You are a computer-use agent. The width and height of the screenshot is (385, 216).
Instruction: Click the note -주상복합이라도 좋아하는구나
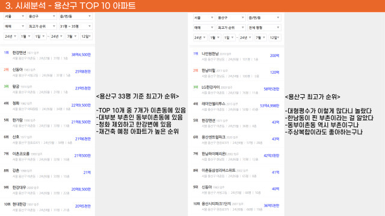324,132
